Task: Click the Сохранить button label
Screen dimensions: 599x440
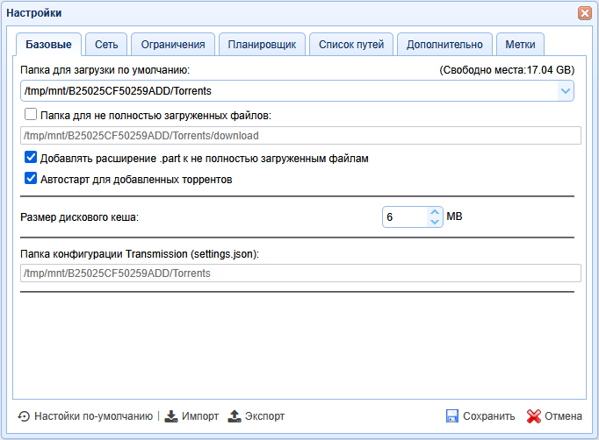Action: pyautogui.click(x=488, y=416)
